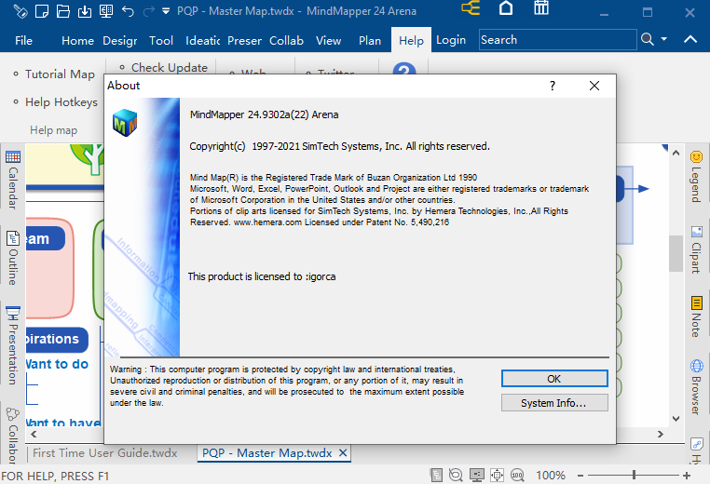Open the Presentation ribbon tab
Image resolution: width=710 pixels, height=484 pixels.
(x=244, y=41)
